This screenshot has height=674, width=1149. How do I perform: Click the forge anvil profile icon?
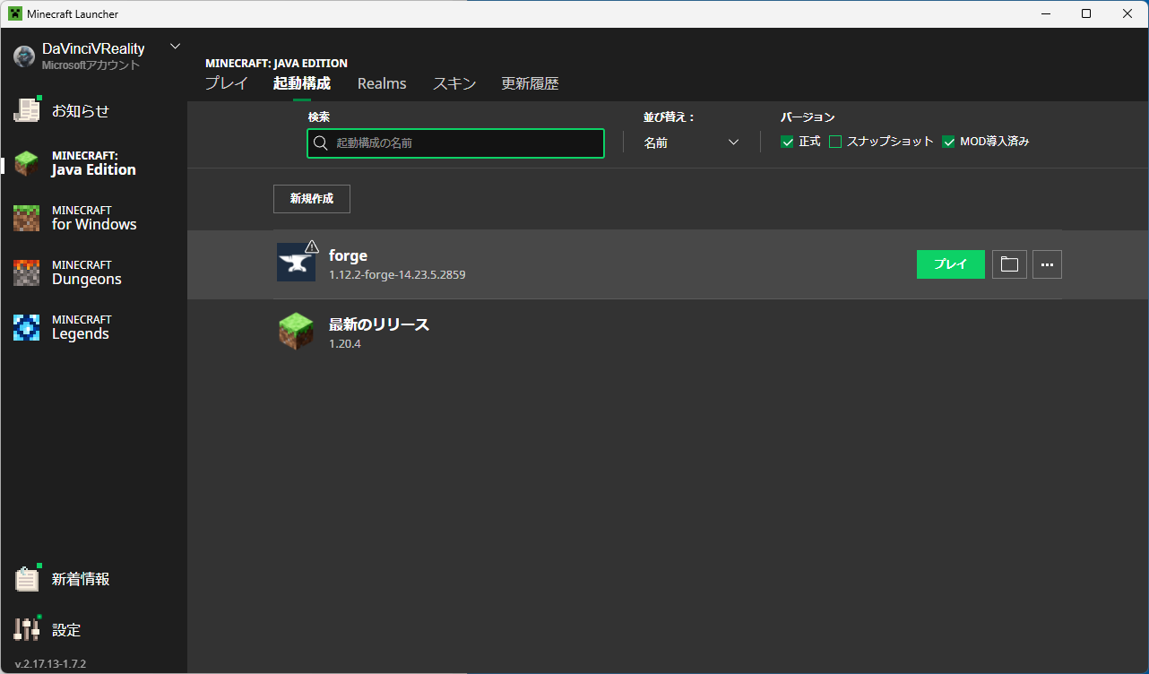click(296, 263)
